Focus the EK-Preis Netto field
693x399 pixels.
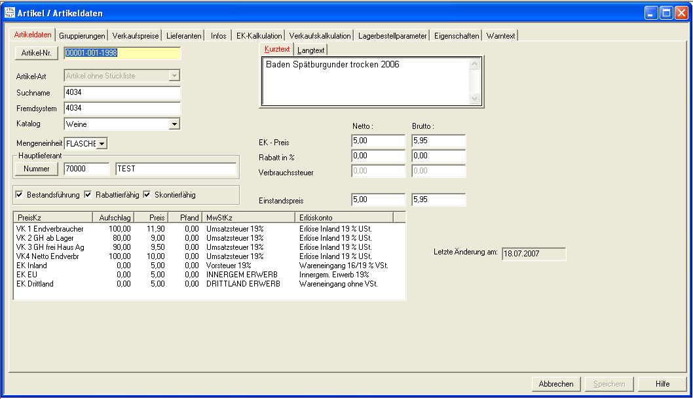(x=378, y=141)
